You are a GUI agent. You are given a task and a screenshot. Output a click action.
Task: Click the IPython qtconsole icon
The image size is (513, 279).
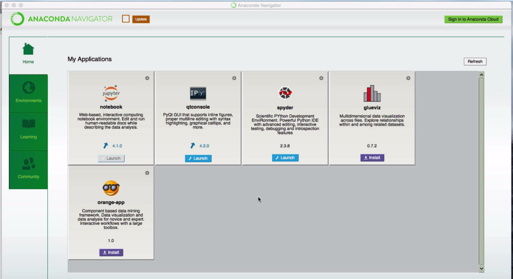tap(198, 93)
